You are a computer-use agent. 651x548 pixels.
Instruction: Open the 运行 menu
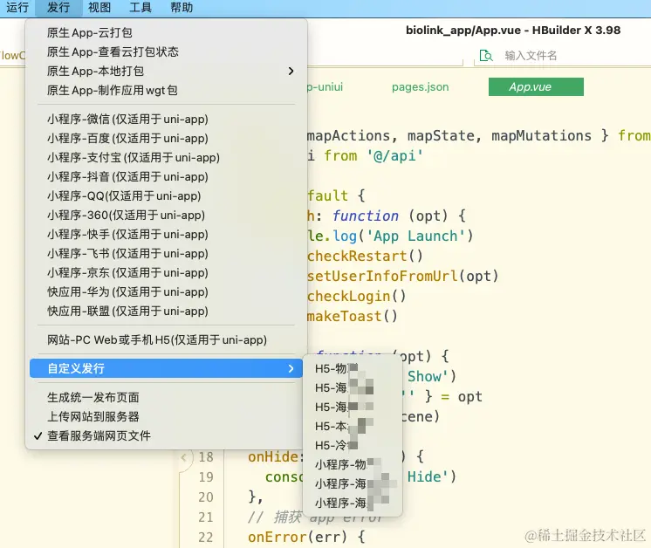(17, 8)
